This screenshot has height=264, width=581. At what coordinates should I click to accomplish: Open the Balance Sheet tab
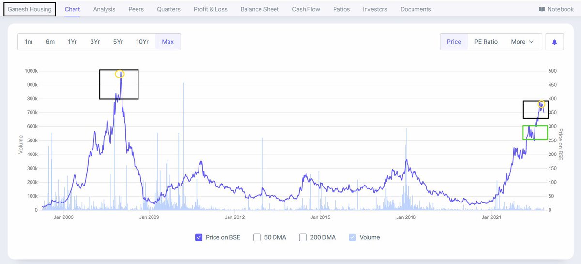tap(260, 9)
